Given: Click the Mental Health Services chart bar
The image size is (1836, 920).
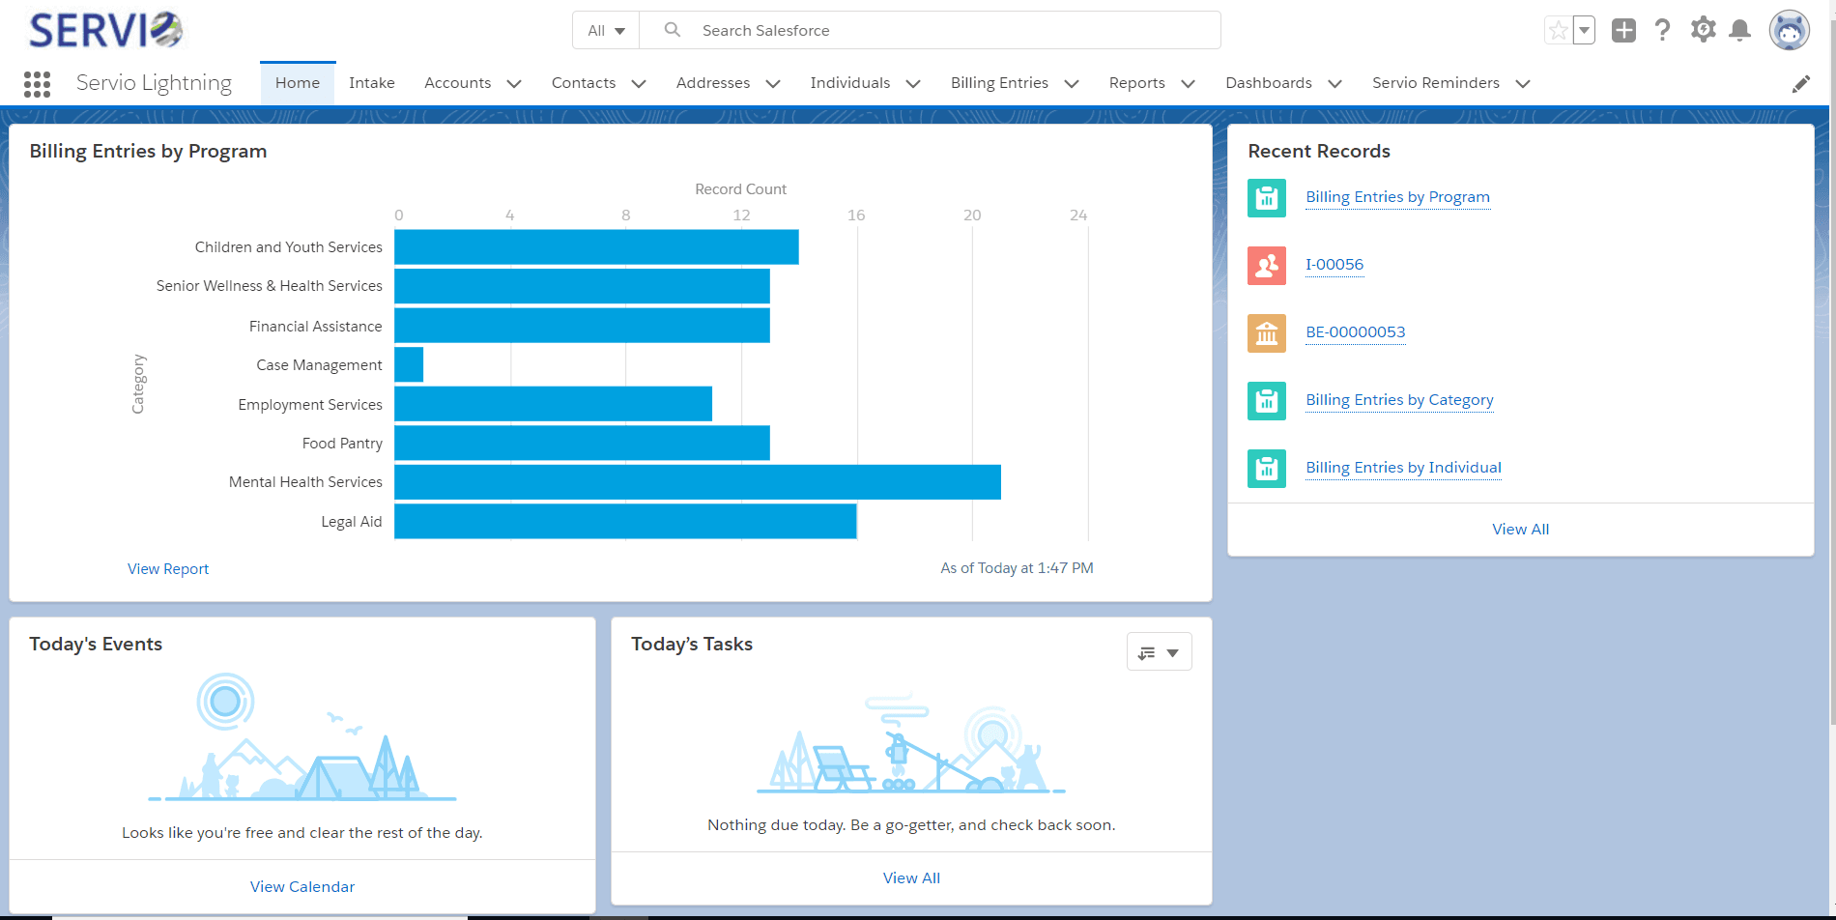Looking at the screenshot, I should click(698, 482).
